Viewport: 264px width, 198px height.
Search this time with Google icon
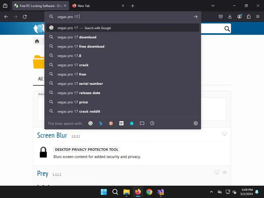point(90,123)
